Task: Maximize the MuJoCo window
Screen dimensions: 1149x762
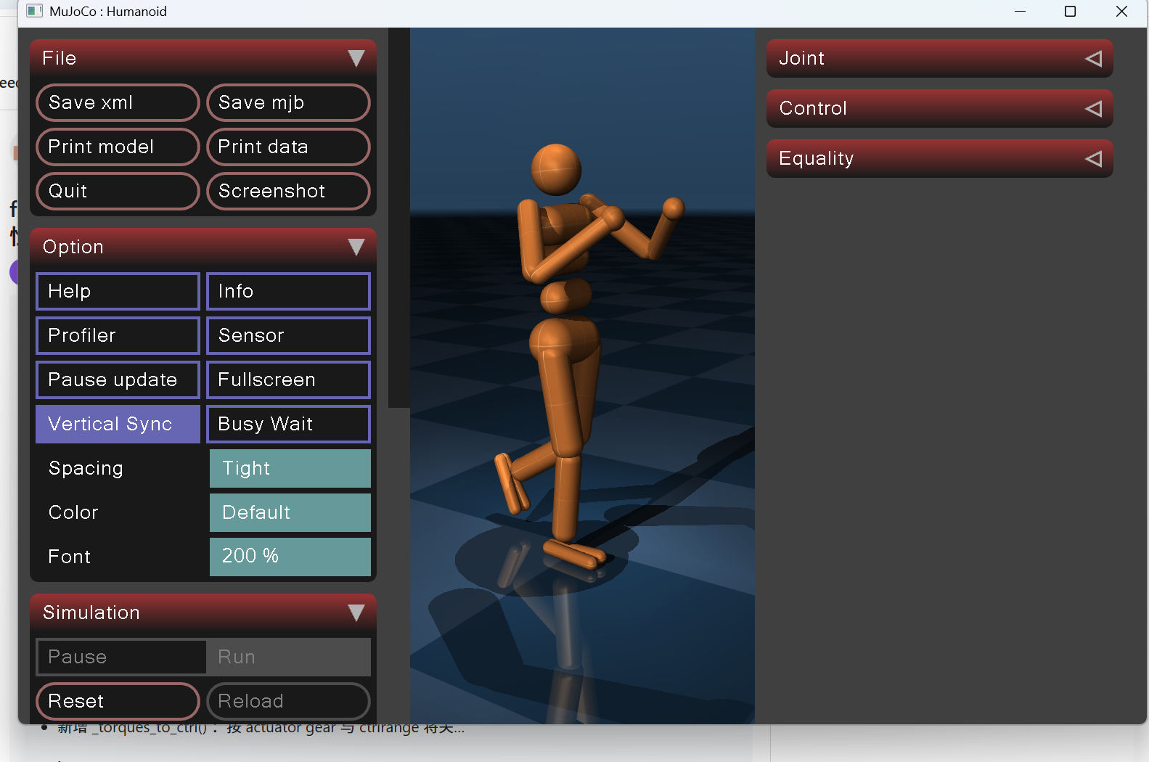Action: pos(1070,11)
